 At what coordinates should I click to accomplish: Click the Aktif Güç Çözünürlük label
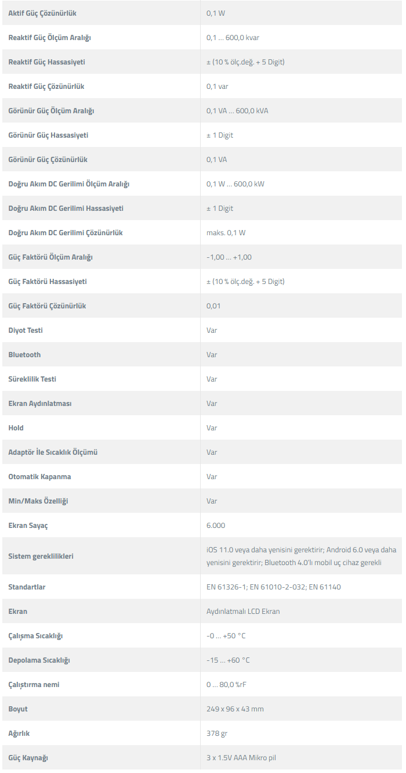point(42,13)
